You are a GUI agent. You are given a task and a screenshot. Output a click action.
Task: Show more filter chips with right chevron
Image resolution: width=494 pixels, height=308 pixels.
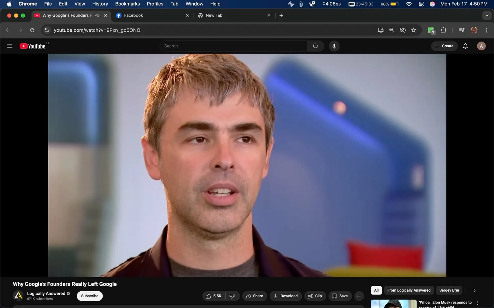pos(474,290)
